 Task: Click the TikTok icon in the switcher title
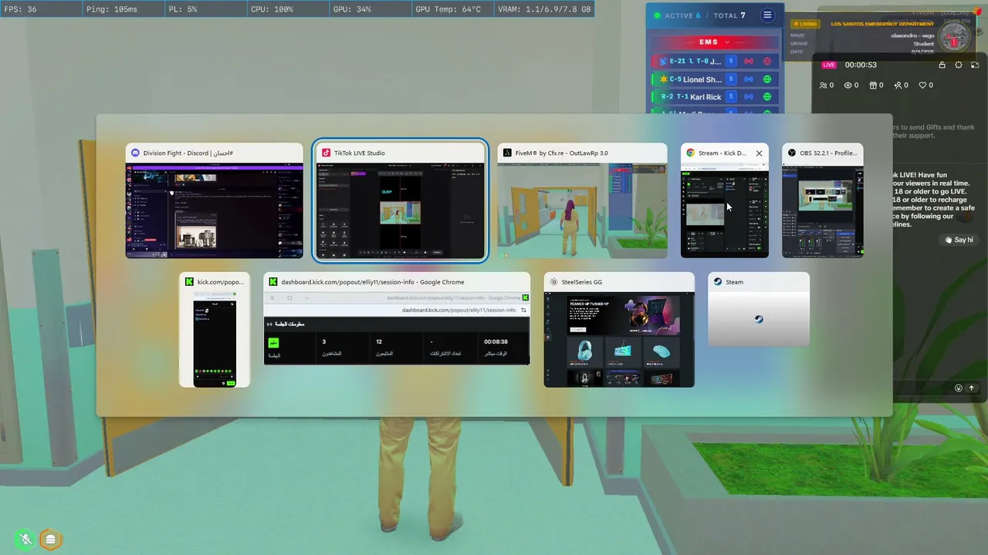pyautogui.click(x=327, y=153)
